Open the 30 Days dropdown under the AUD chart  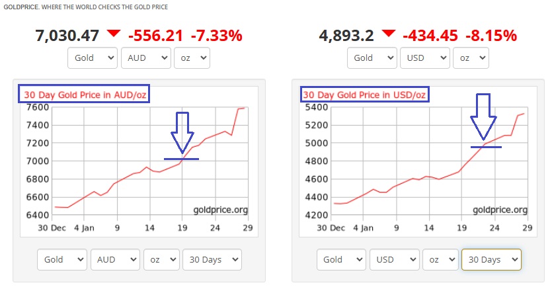click(212, 259)
